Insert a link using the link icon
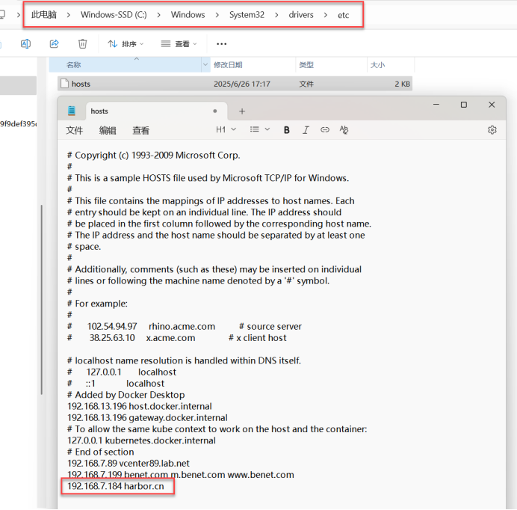This screenshot has height=510, width=517. pyautogui.click(x=324, y=129)
